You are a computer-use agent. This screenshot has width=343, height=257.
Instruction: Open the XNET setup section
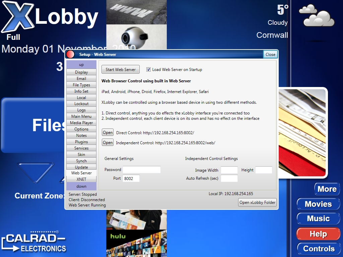[x=81, y=179]
